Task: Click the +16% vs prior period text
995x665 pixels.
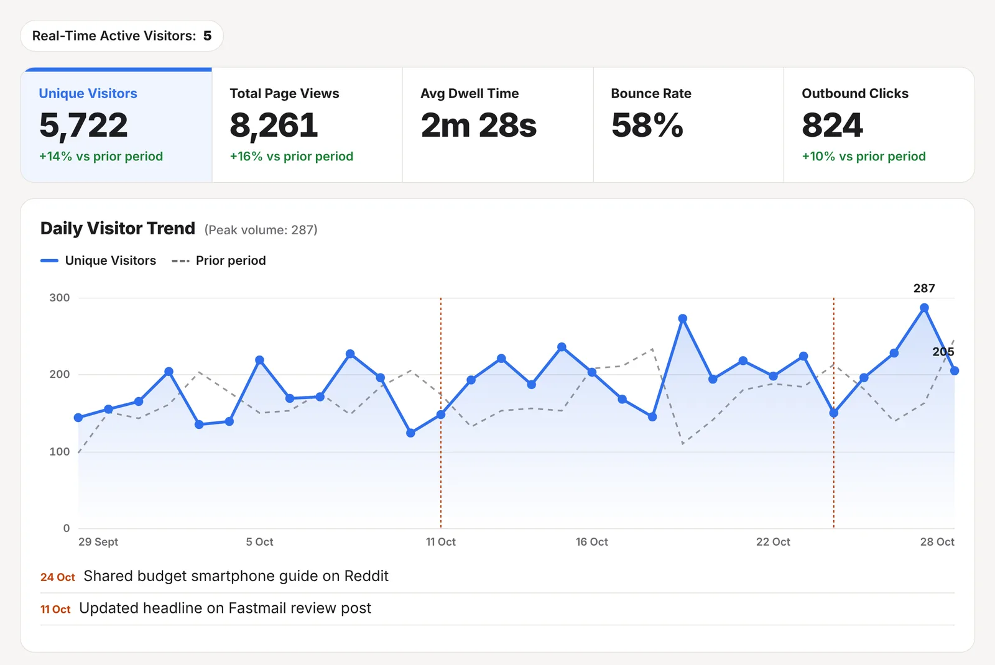Action: (292, 157)
